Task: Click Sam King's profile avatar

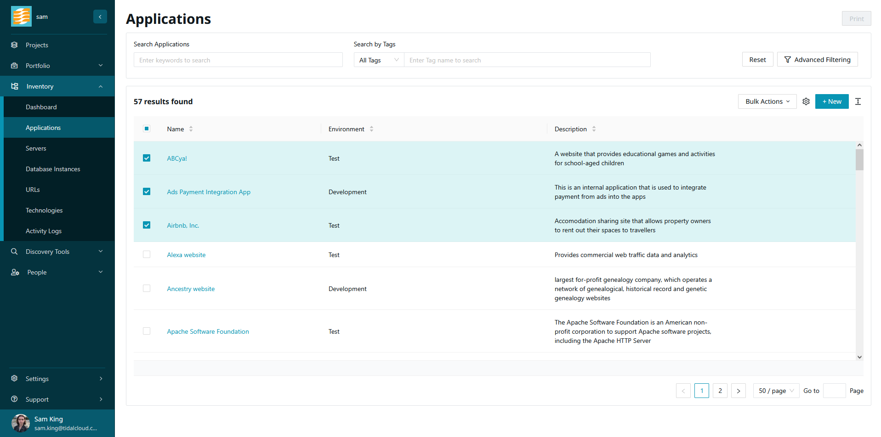Action: (x=20, y=423)
